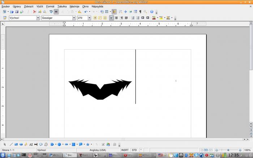Toggle the INSRT insert mode in status bar

tap(125, 150)
